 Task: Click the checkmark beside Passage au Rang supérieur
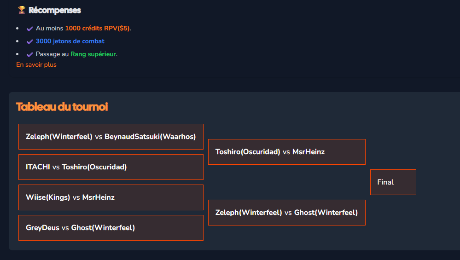tap(30, 54)
